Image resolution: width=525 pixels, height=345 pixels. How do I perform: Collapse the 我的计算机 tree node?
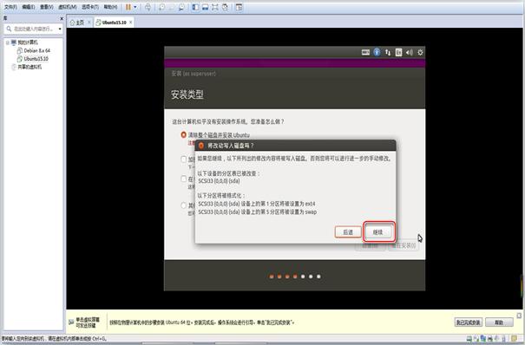pyautogui.click(x=7, y=42)
